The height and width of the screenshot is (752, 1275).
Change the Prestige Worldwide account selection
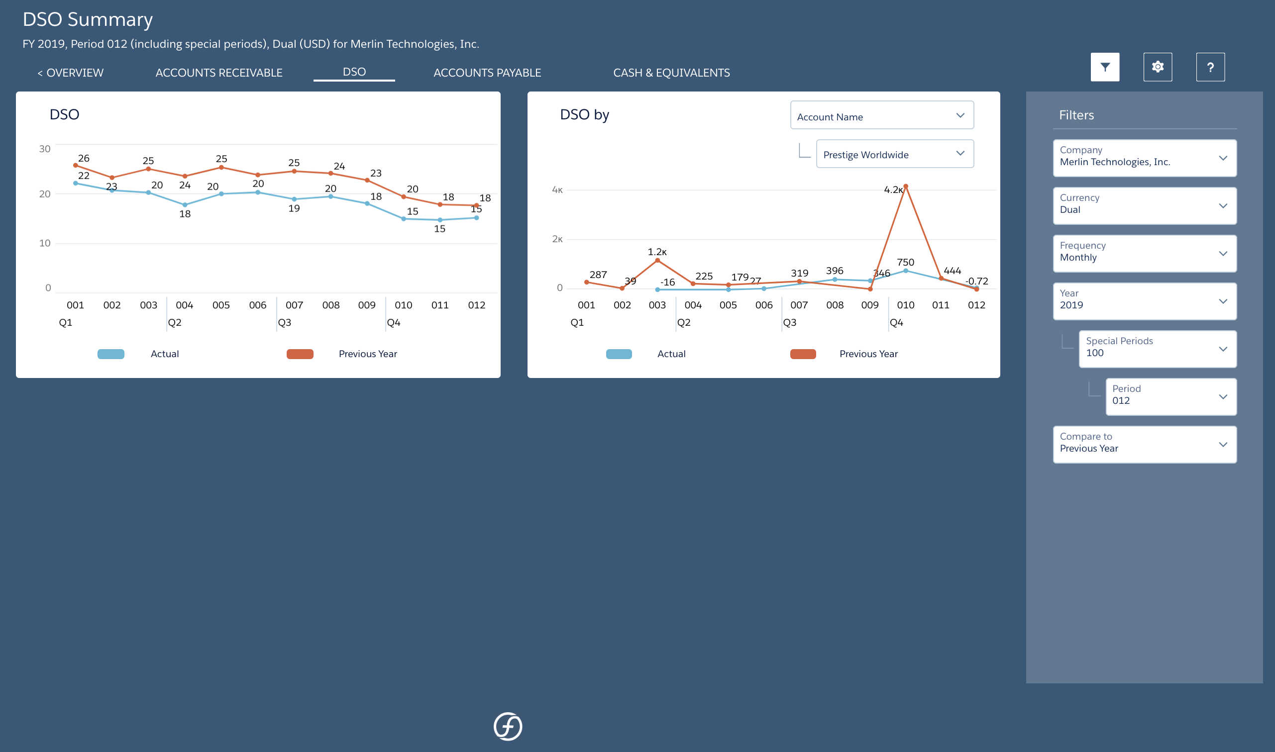tap(895, 154)
